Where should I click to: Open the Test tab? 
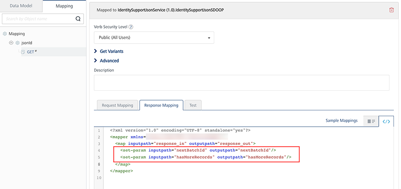[x=193, y=105]
